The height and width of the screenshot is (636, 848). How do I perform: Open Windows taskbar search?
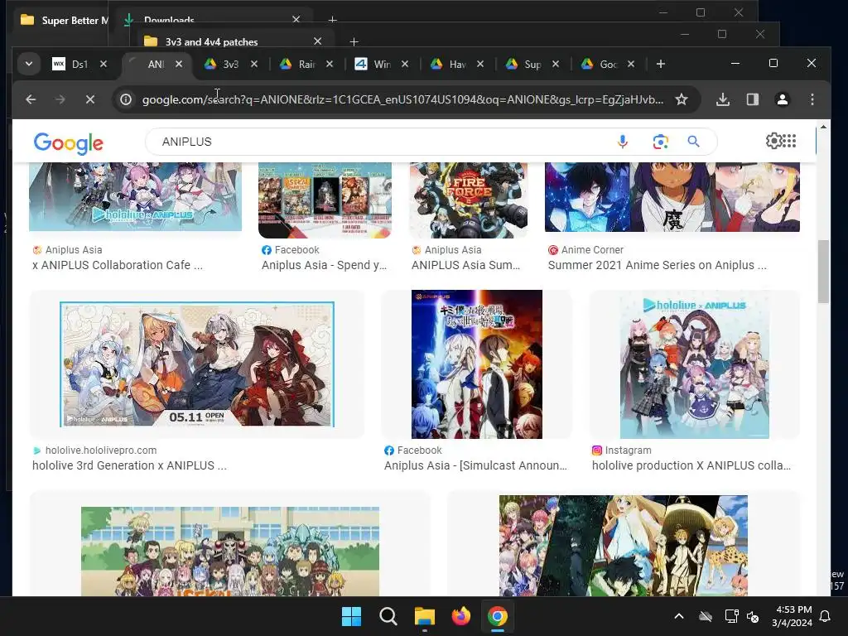[x=388, y=616]
